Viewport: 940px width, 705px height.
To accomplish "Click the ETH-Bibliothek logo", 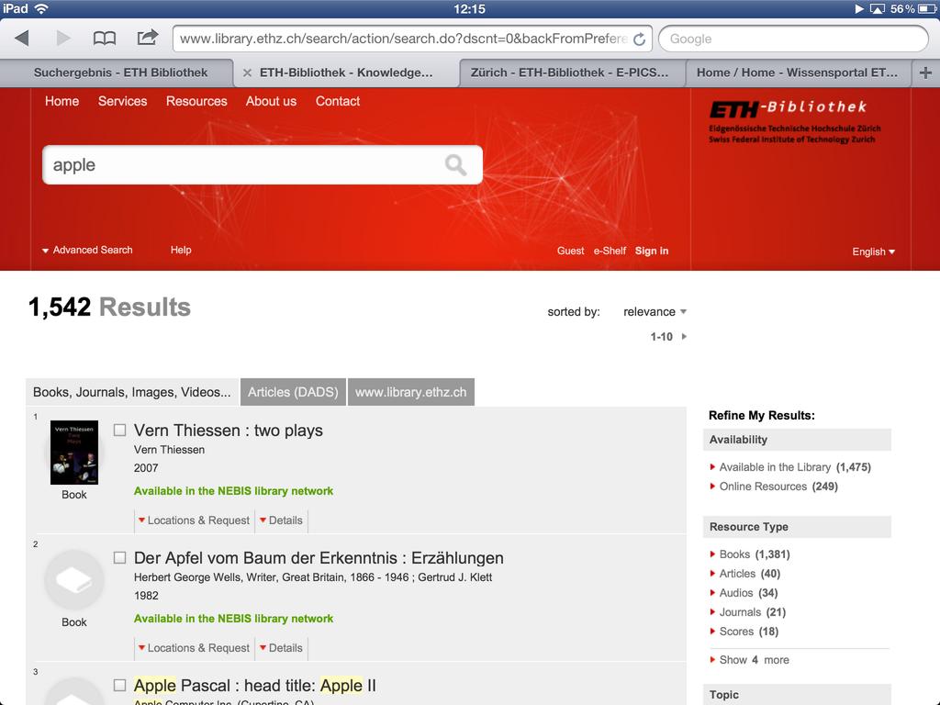I will pyautogui.click(x=794, y=122).
